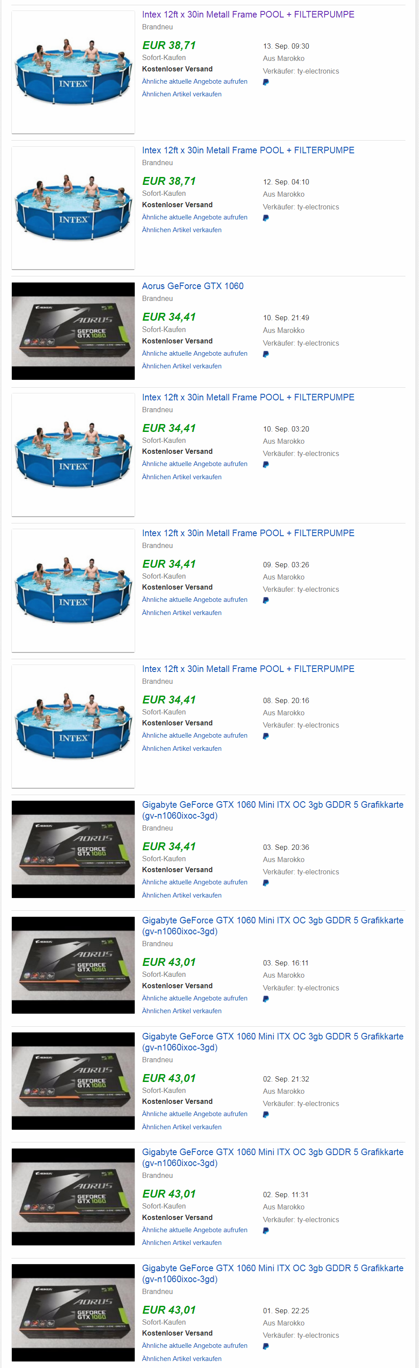Click 'Ähnlichen Artikel verkaufen' for 12. Sep. listing

pos(182,230)
